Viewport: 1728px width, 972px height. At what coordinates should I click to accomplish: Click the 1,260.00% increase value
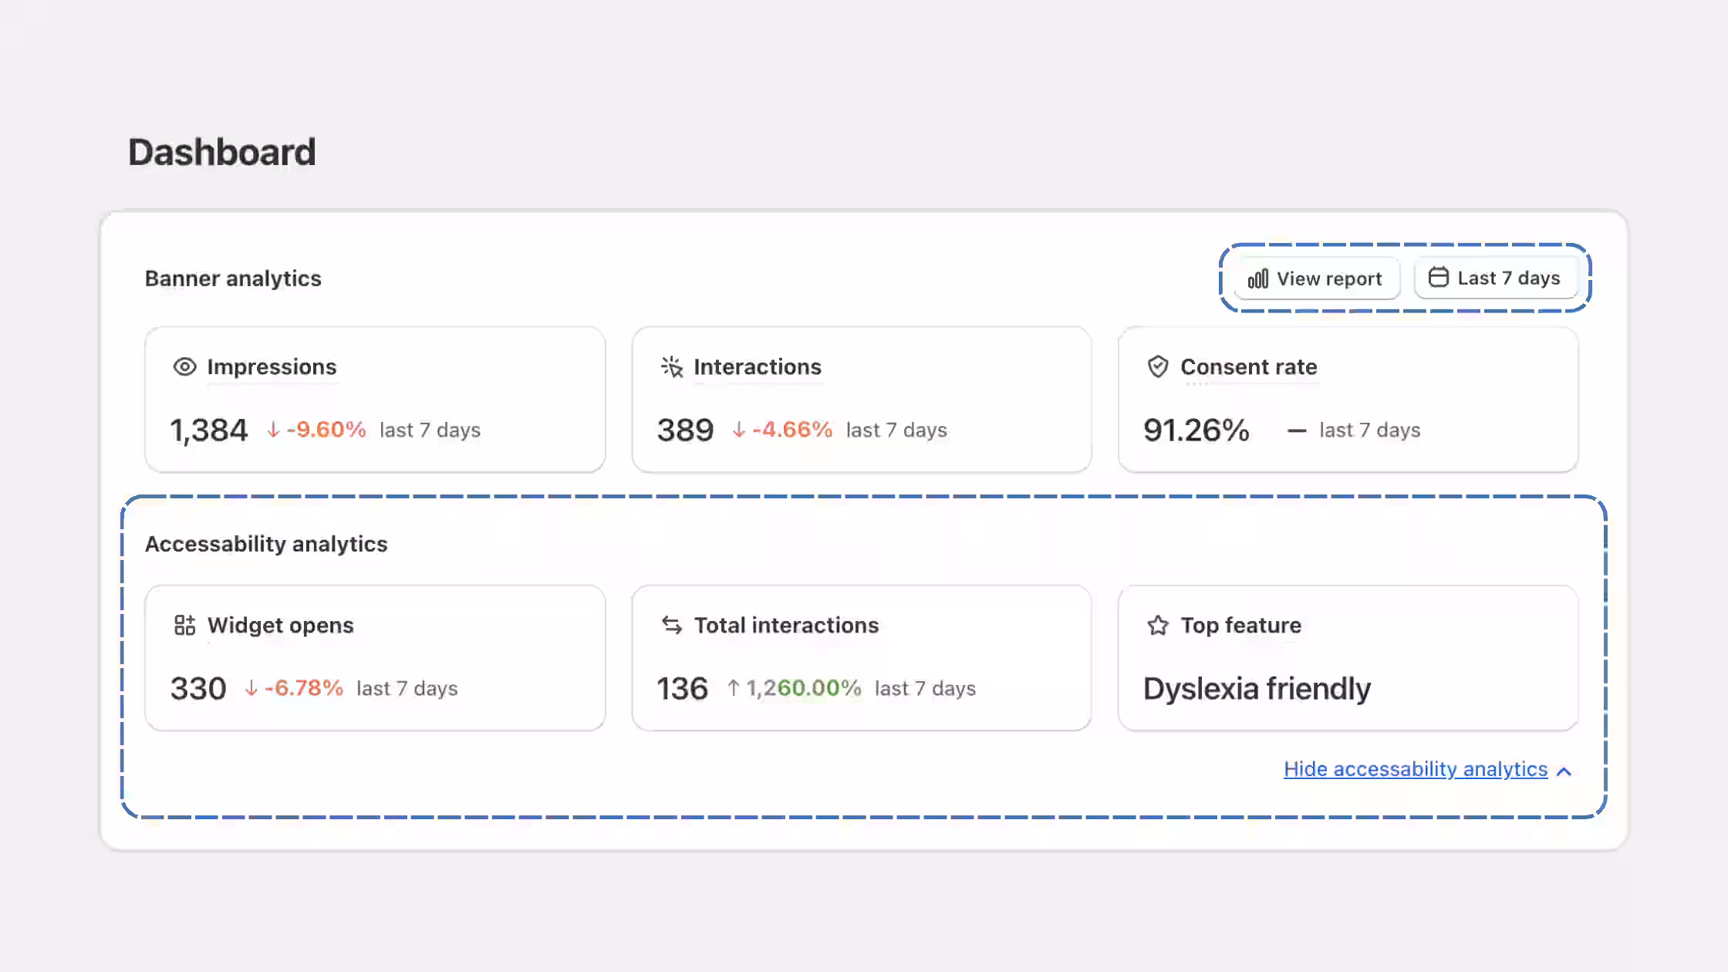(x=804, y=688)
